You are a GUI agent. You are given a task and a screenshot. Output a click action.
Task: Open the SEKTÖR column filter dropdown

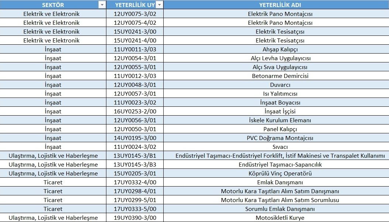tap(102, 5)
